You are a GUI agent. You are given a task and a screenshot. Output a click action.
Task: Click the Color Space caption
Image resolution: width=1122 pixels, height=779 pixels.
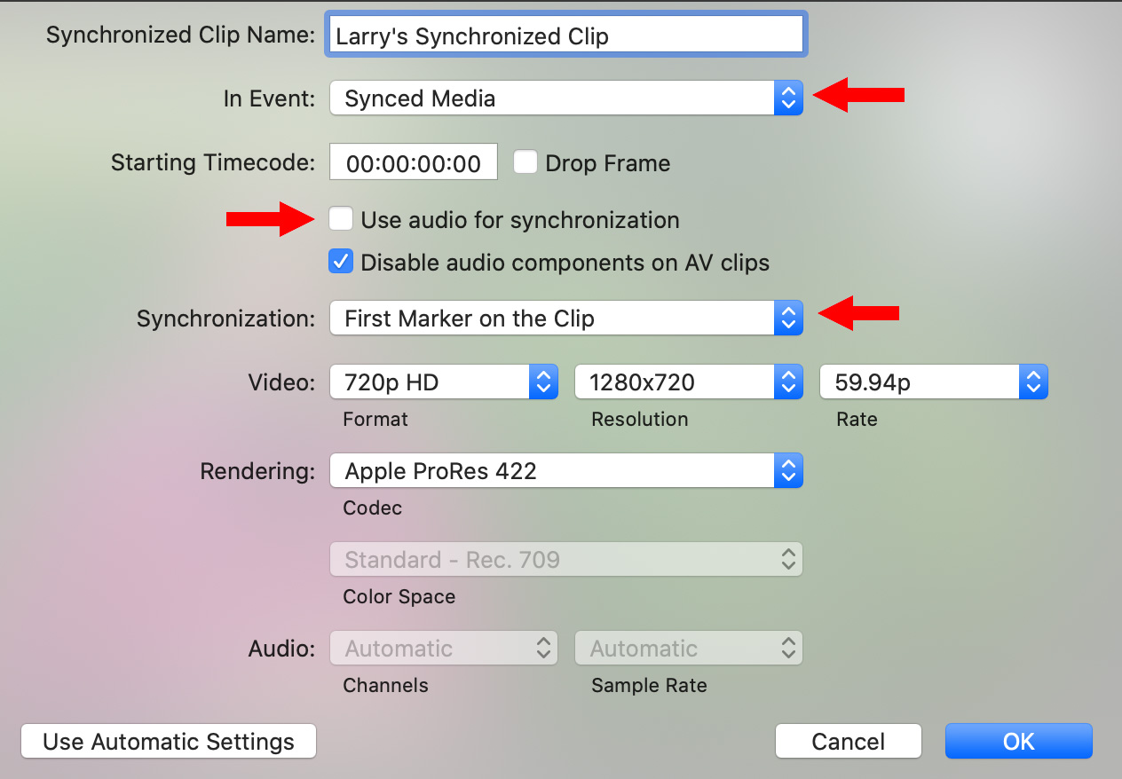399,597
